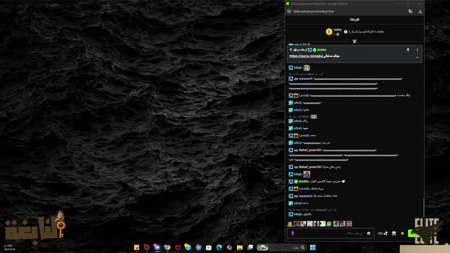This screenshot has width=450, height=253.
Task: Click the h6qk emote image above BotRix message
Action: tap(307, 174)
